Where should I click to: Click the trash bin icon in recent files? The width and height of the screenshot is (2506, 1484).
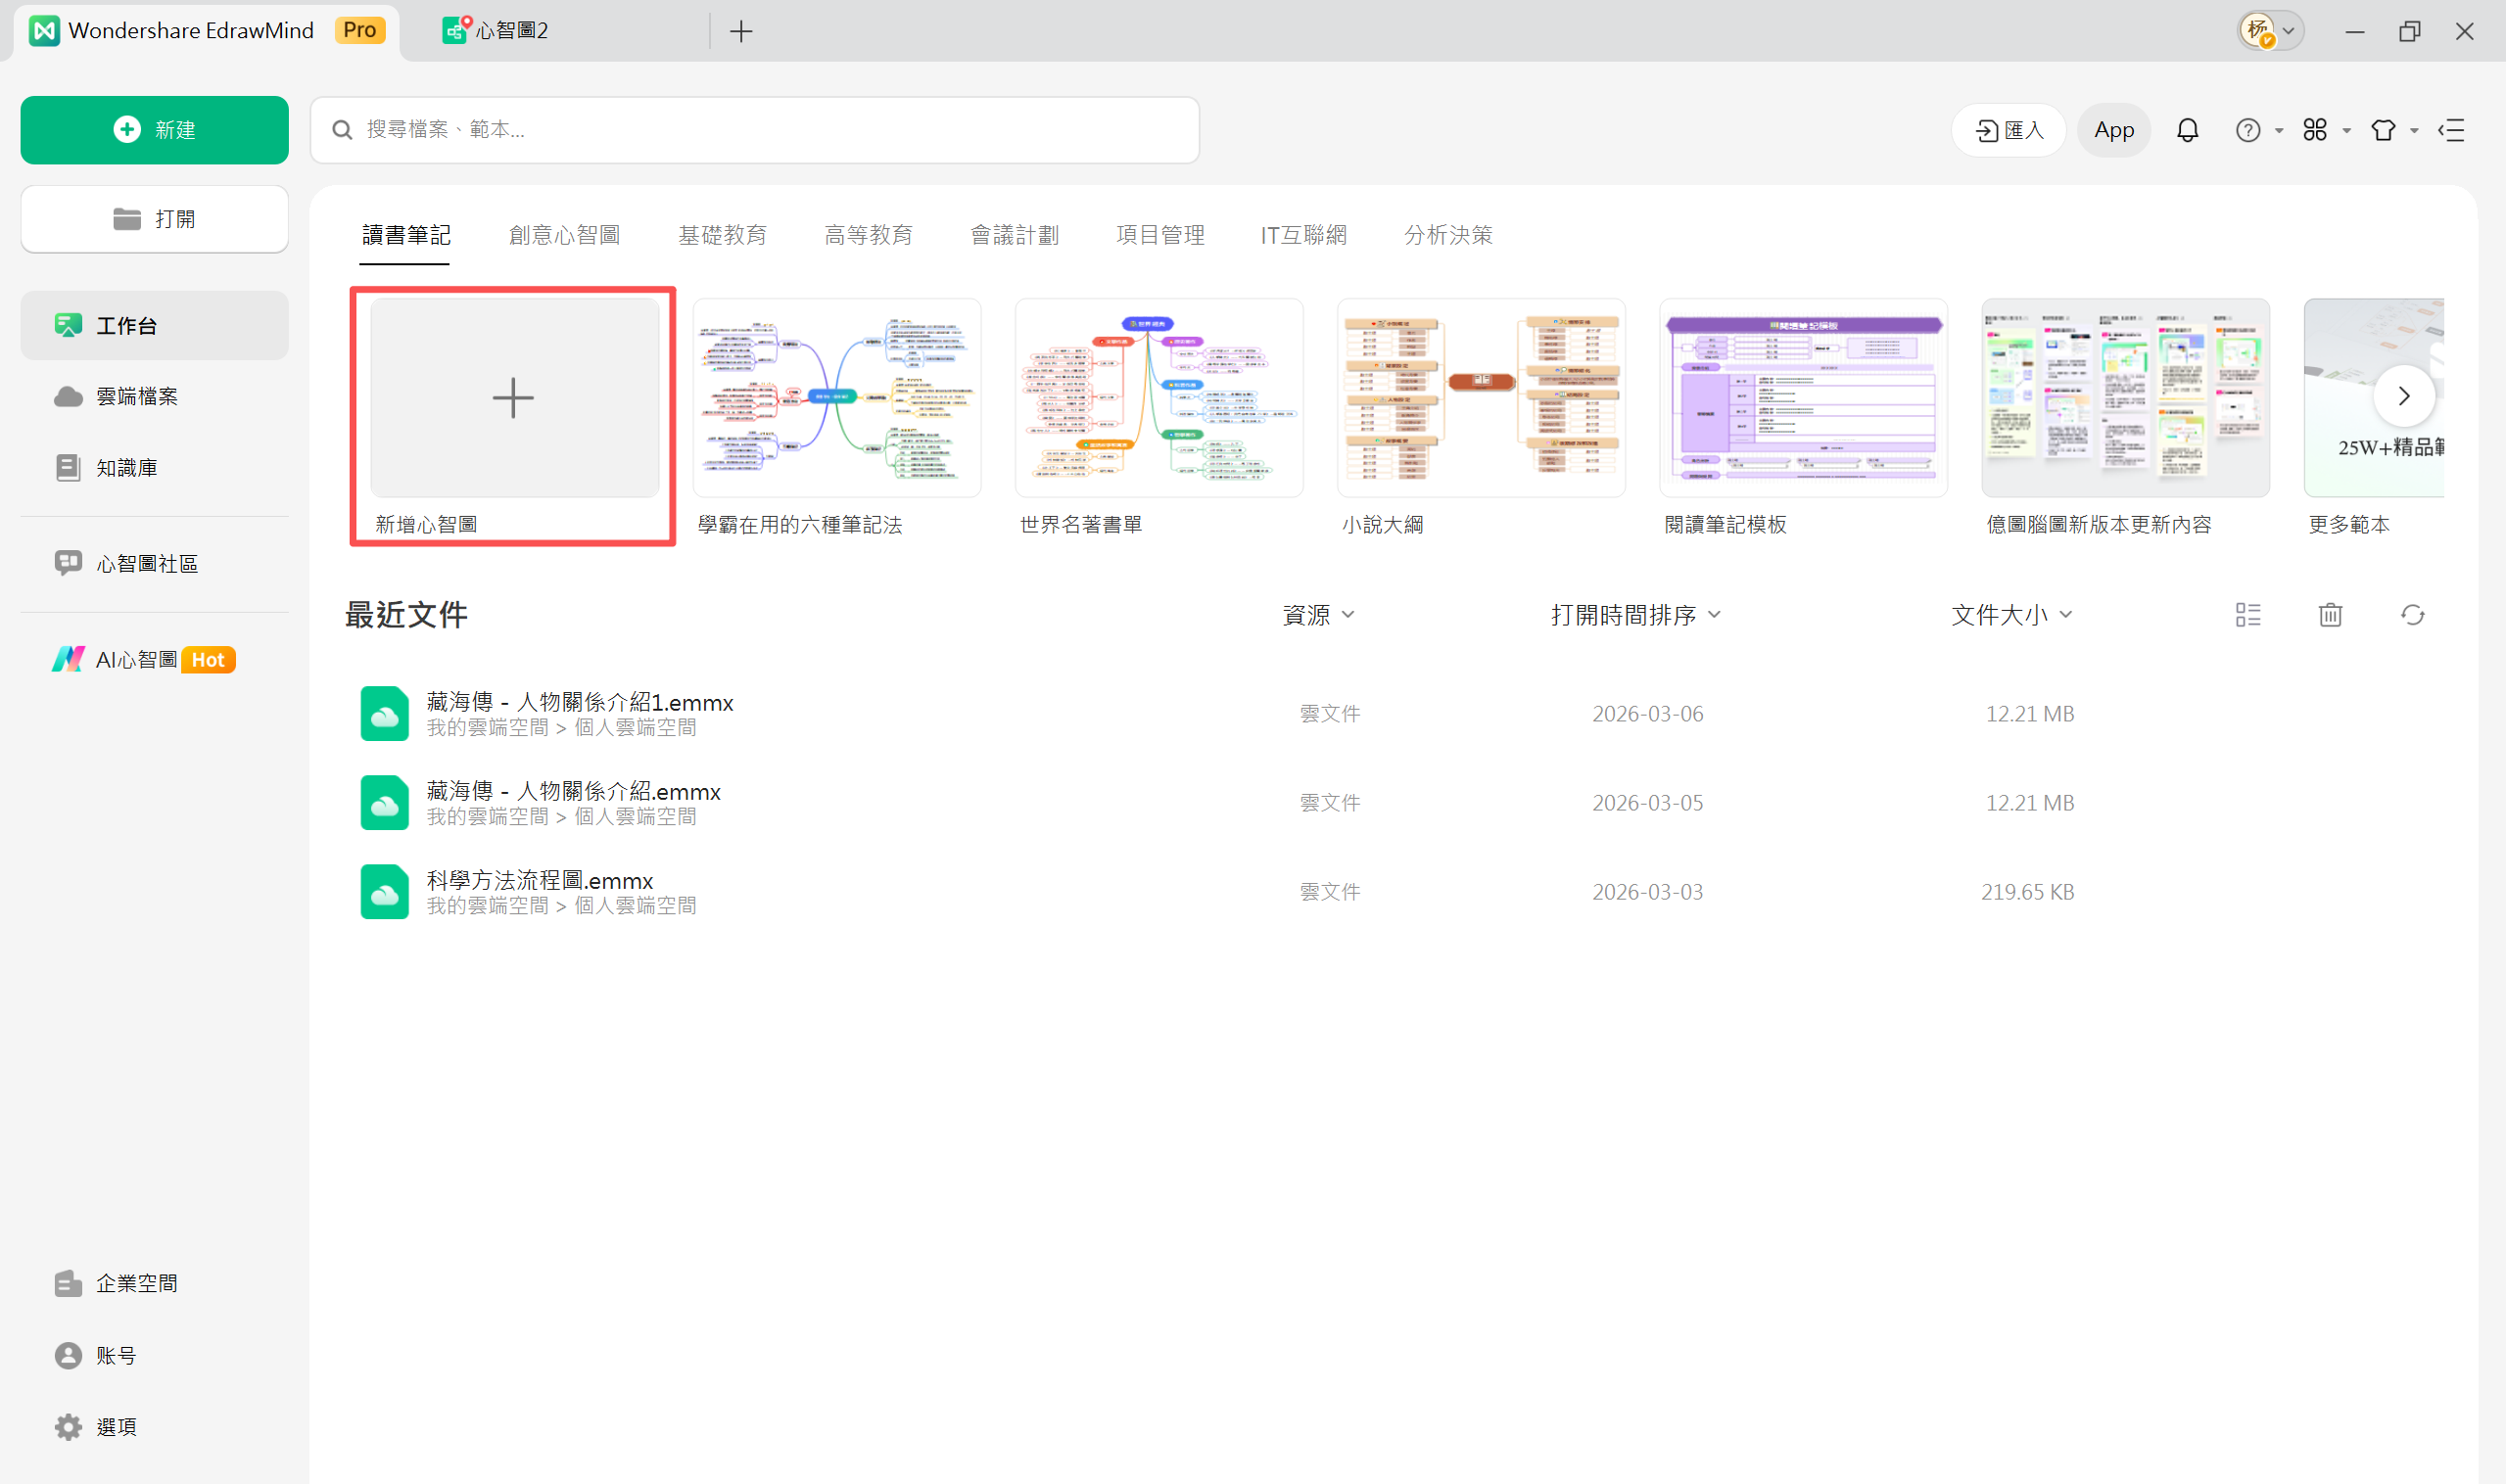point(2330,615)
